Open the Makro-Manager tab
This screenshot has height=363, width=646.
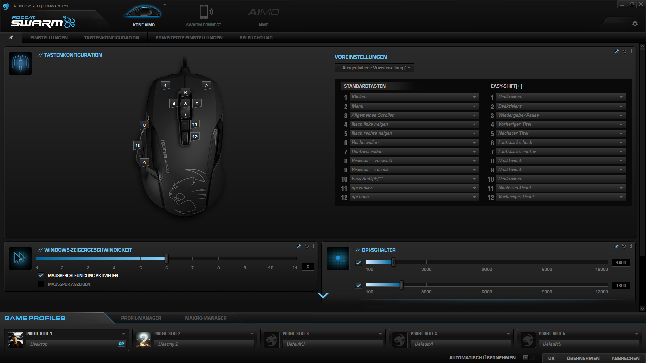point(206,318)
